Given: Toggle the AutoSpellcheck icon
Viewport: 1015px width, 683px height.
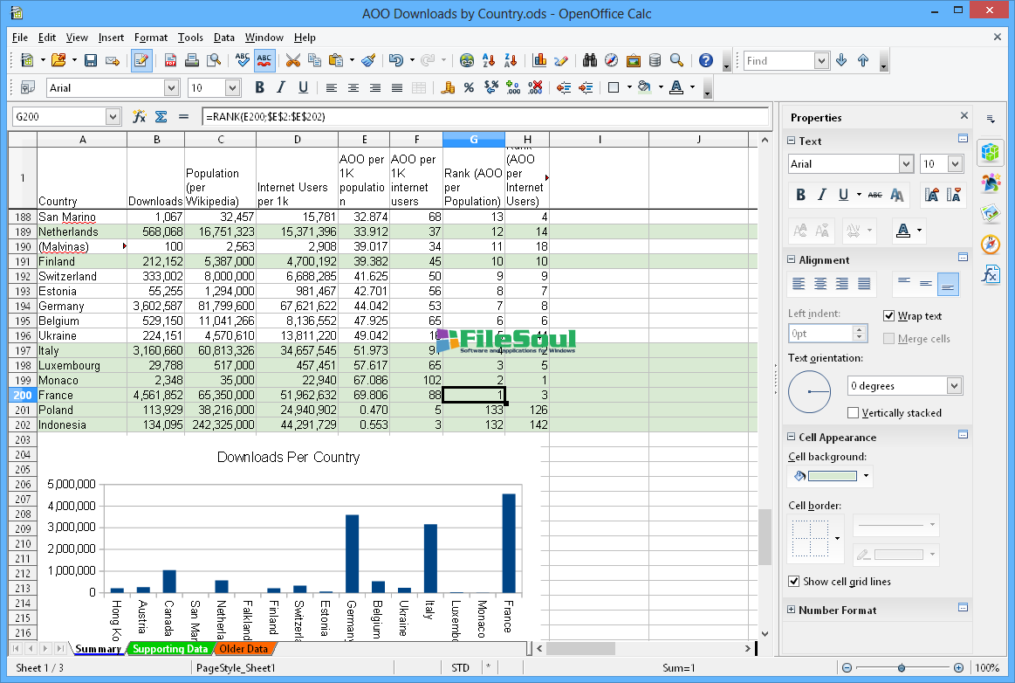Looking at the screenshot, I should [264, 60].
